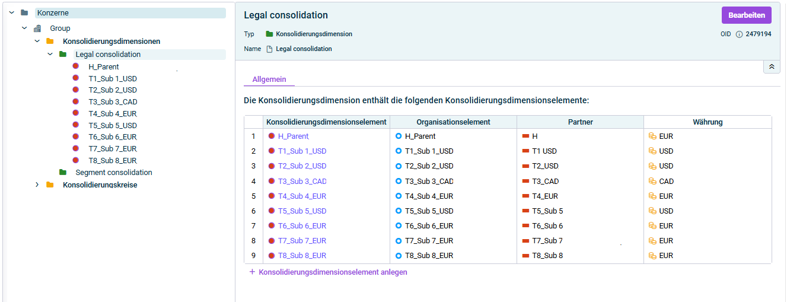
Task: Click the green folder icon beside Typ Konsolidierungsdimension
Action: (x=269, y=34)
